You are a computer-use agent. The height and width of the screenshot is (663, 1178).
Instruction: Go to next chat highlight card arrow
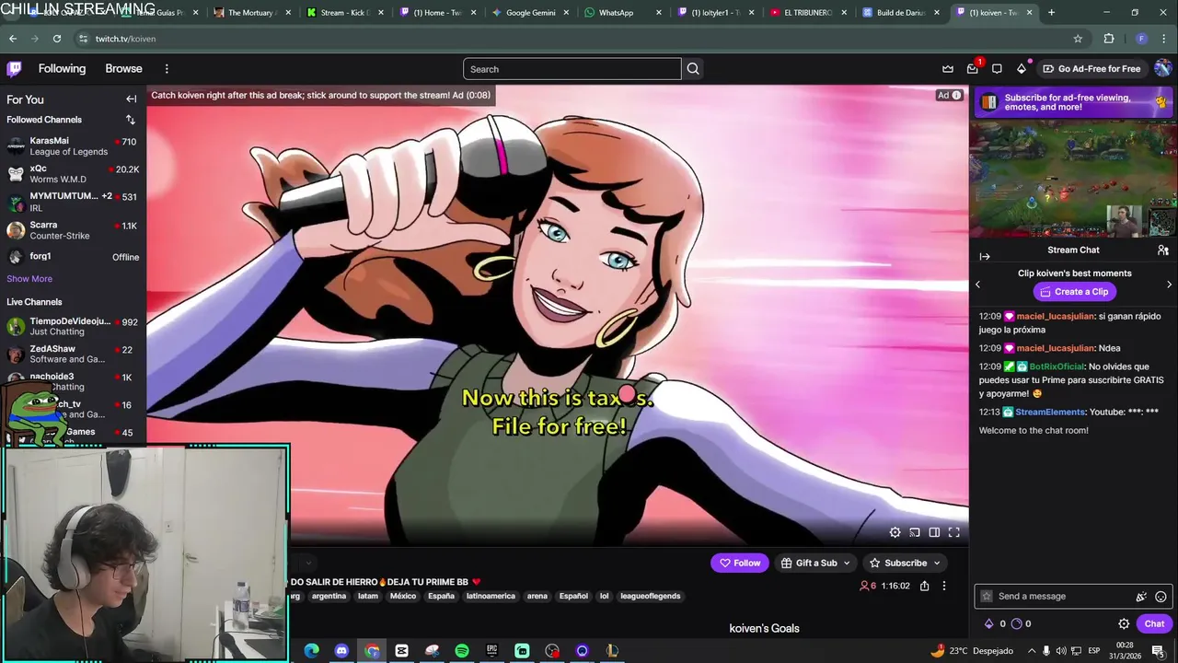coord(1169,285)
